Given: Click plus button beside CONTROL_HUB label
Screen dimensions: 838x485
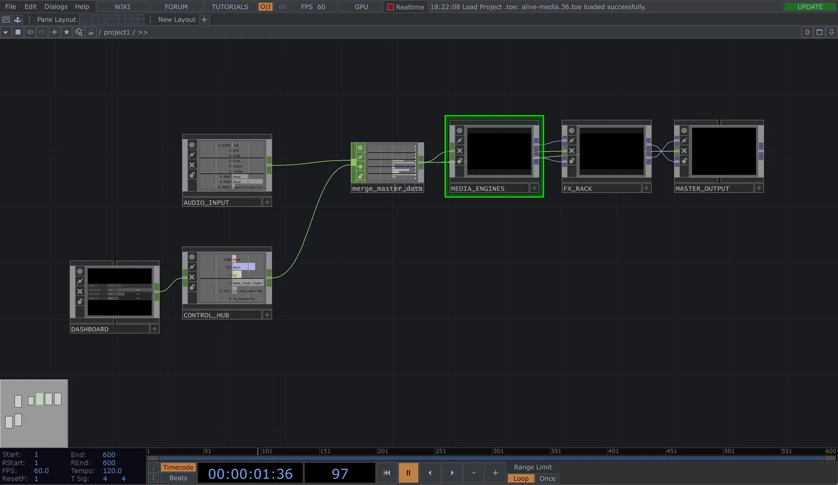Looking at the screenshot, I should tap(267, 315).
